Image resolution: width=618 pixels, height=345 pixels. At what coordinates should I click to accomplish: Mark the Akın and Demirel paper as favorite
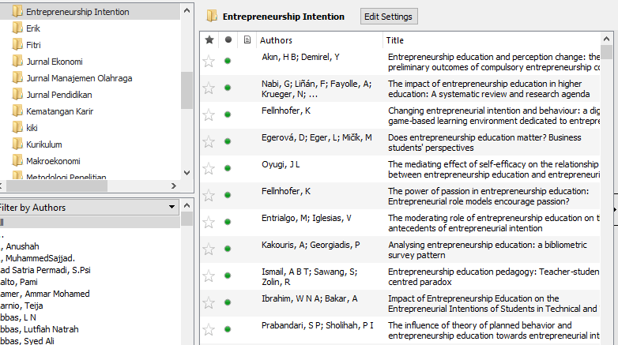(x=209, y=62)
